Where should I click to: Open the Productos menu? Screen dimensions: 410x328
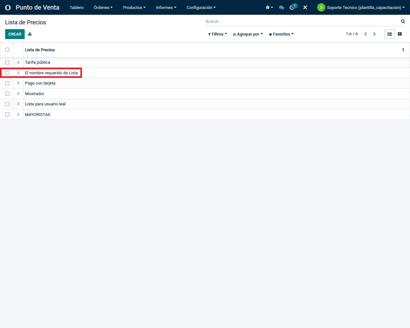point(134,7)
